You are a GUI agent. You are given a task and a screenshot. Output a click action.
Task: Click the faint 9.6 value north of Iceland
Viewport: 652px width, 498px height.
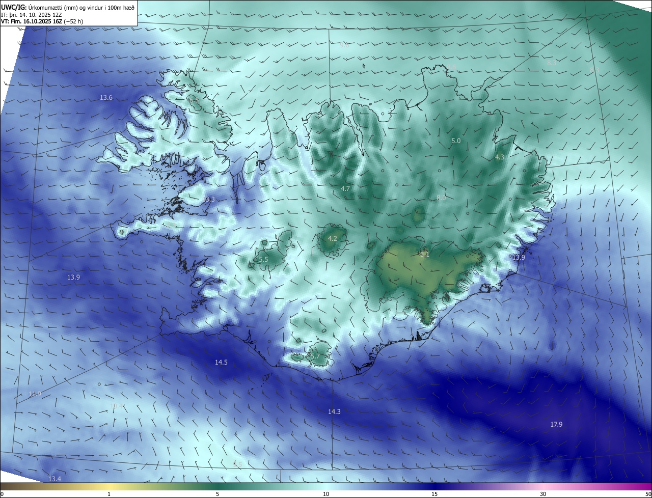pos(344,45)
